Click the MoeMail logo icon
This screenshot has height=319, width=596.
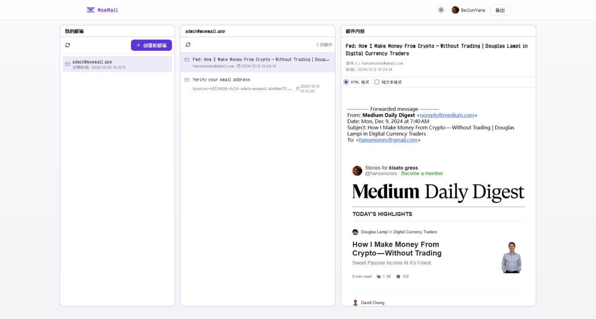[91, 10]
